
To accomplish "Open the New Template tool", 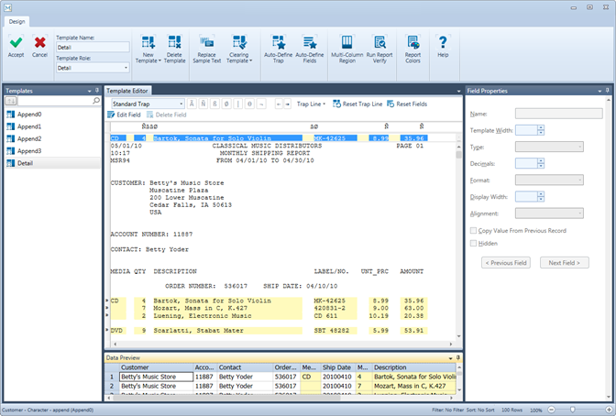I will click(x=148, y=44).
